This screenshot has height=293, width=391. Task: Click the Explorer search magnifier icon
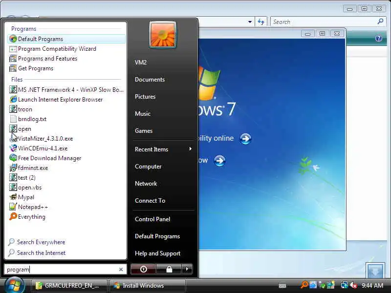coord(381,21)
